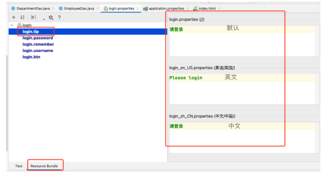This screenshot has height=172, width=322.
Task: Switch to the login.properties editor tab
Action: click(121, 8)
